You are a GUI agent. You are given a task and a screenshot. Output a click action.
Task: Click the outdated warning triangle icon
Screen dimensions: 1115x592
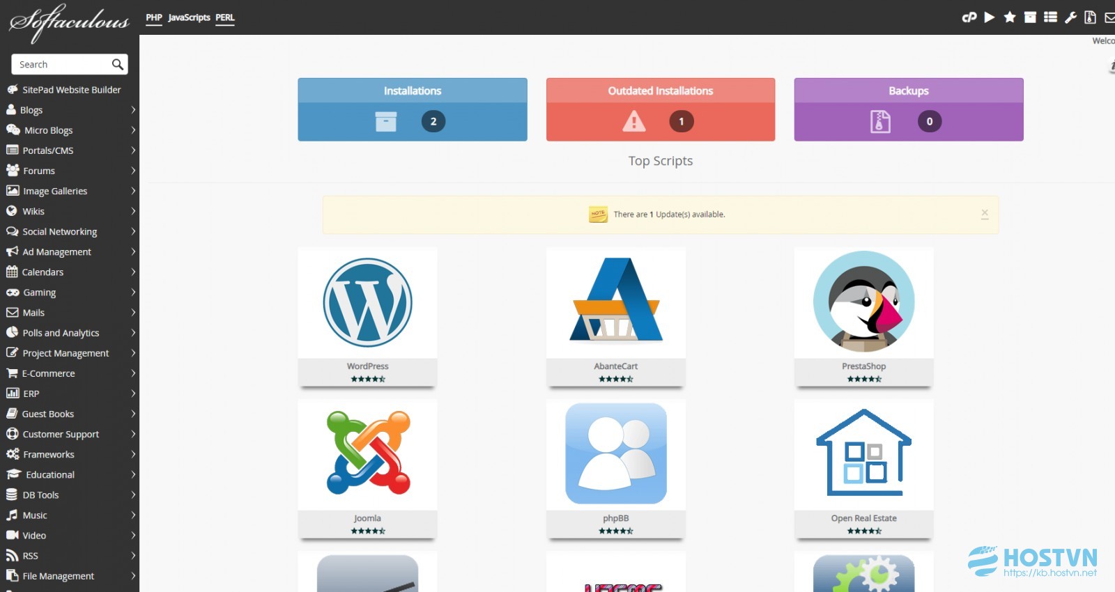pos(634,121)
